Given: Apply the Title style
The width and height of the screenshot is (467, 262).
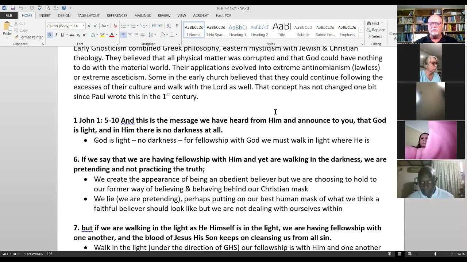Looking at the screenshot, I should click(x=281, y=30).
